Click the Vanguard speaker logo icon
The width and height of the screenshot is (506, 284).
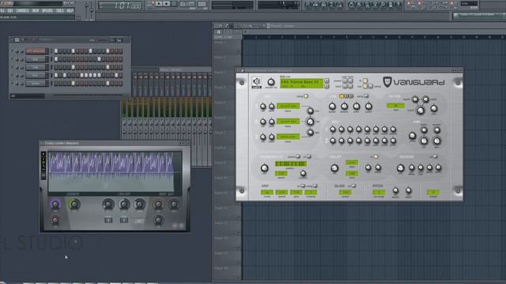256,82
